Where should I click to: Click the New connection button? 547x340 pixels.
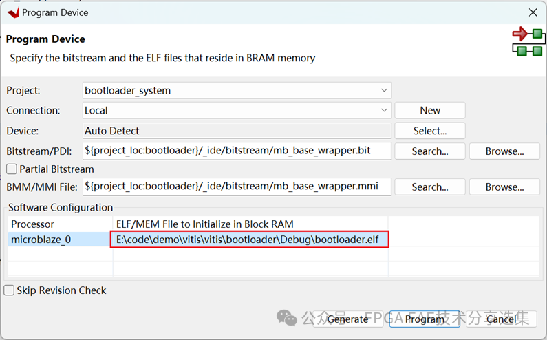click(429, 110)
